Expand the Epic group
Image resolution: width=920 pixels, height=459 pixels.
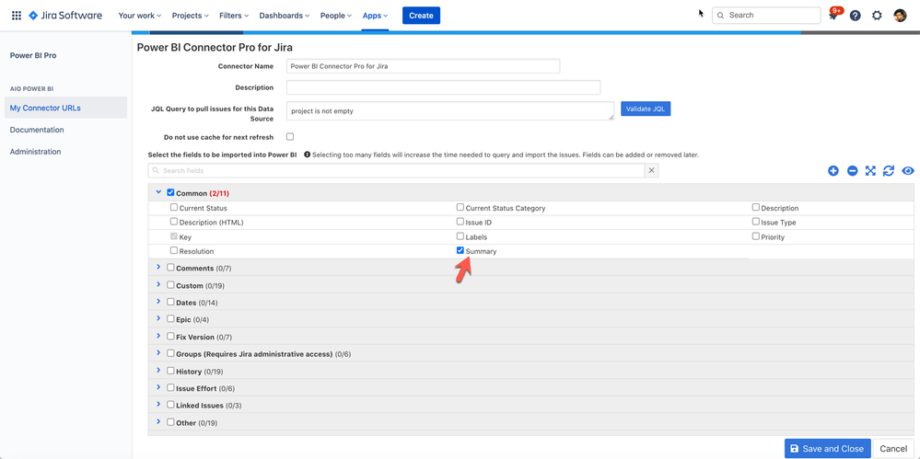click(x=158, y=319)
